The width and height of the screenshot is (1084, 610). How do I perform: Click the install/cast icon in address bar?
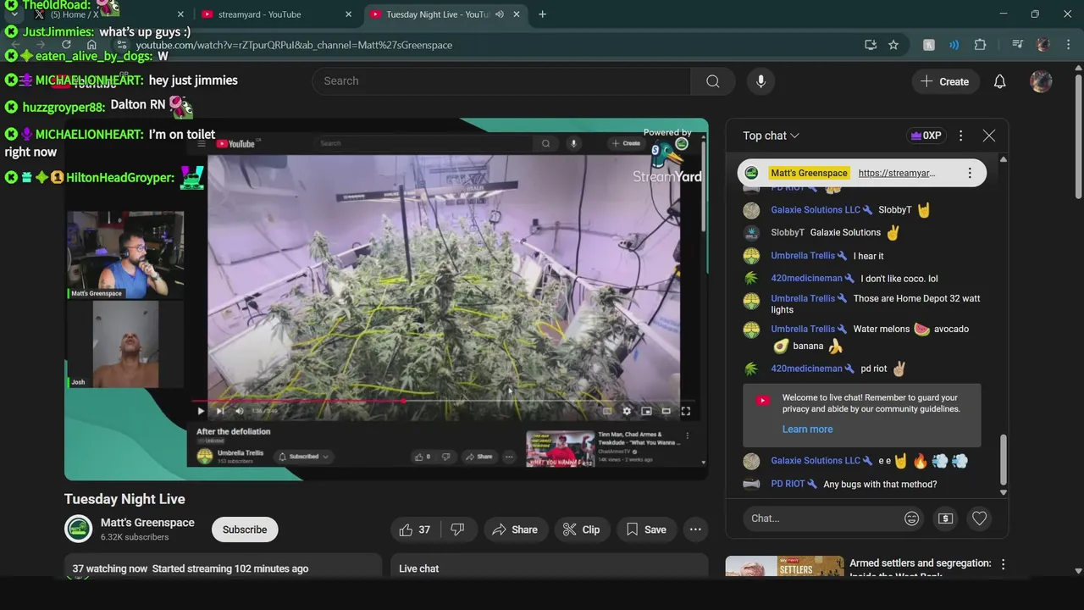pyautogui.click(x=870, y=45)
